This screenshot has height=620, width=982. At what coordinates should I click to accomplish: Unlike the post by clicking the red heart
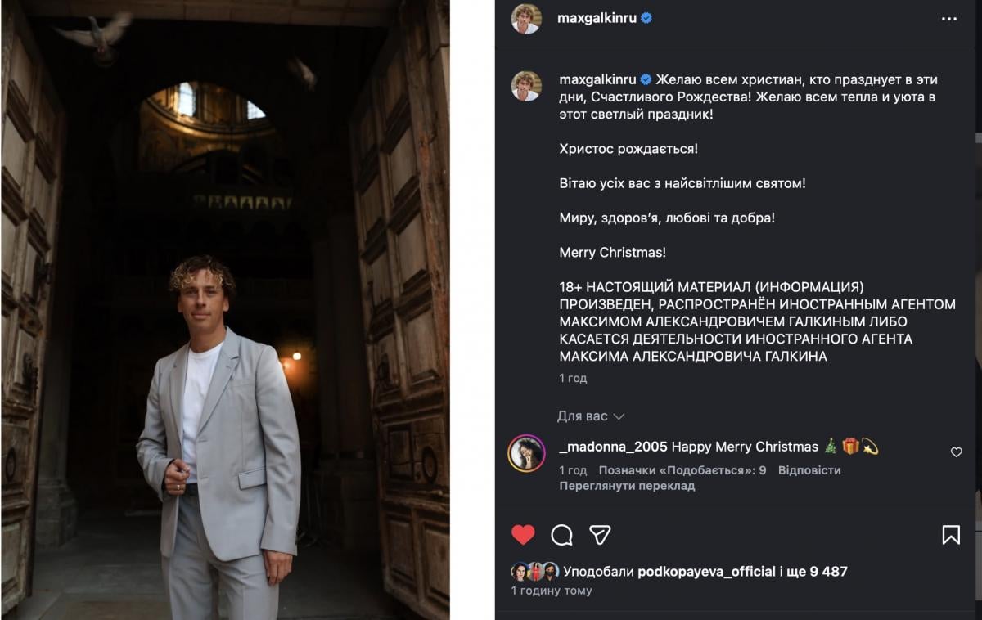coord(522,535)
